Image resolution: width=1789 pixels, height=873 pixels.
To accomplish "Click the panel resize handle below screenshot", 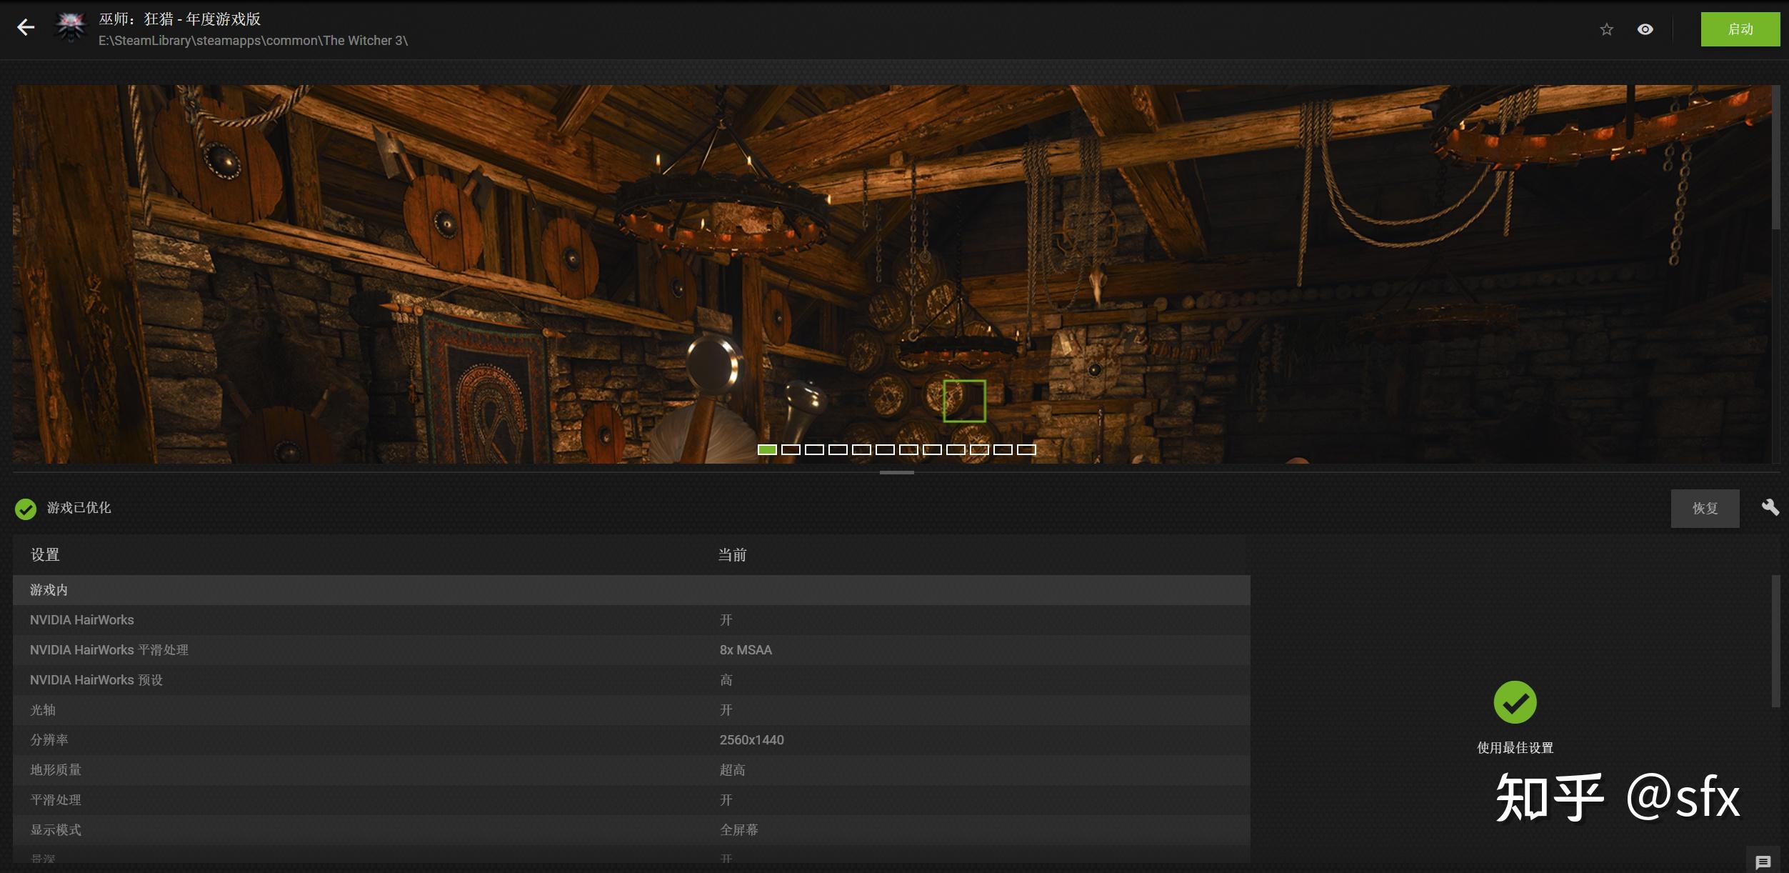I will click(x=896, y=472).
